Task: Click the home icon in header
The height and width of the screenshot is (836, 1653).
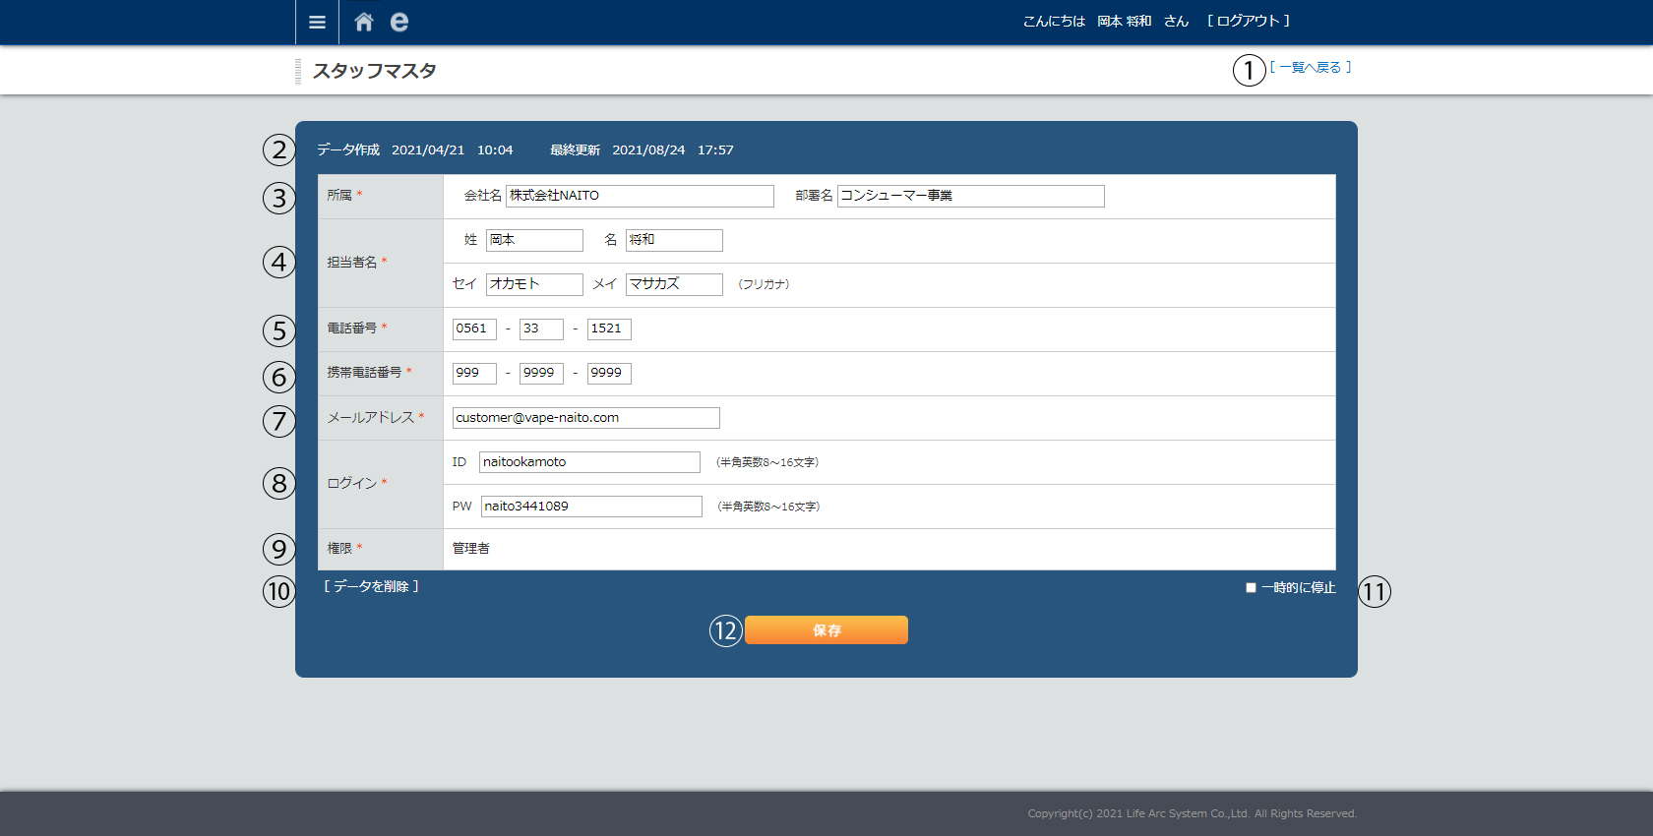Action: (x=364, y=22)
